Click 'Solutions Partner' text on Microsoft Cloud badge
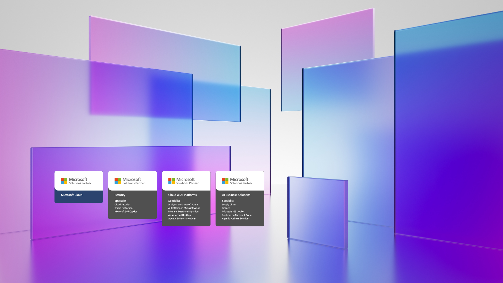This screenshot has height=283, width=503. pyautogui.click(x=80, y=183)
